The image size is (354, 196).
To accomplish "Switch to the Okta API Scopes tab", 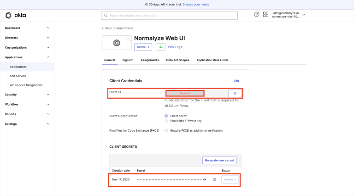I will [x=177, y=60].
